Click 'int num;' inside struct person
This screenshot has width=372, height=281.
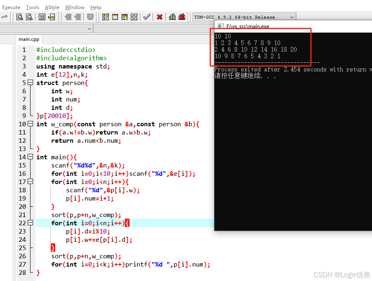66,99
